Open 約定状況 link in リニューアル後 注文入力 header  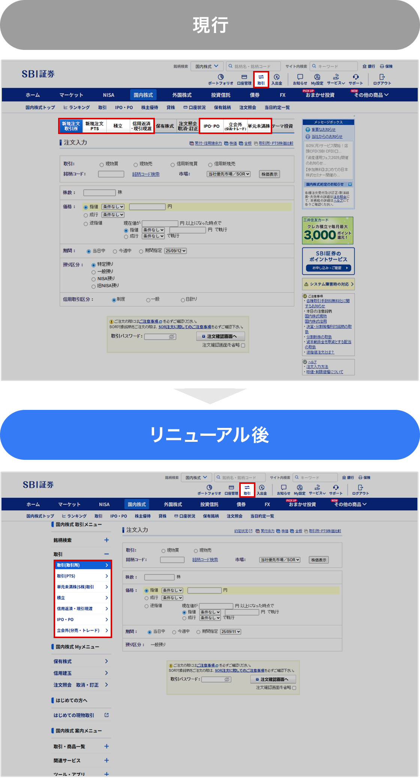[x=243, y=531]
